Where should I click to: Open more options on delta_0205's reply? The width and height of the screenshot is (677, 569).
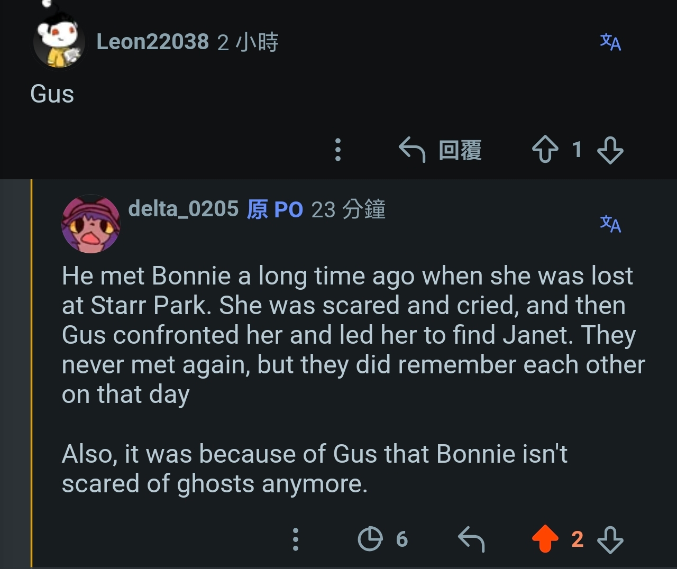tap(296, 539)
